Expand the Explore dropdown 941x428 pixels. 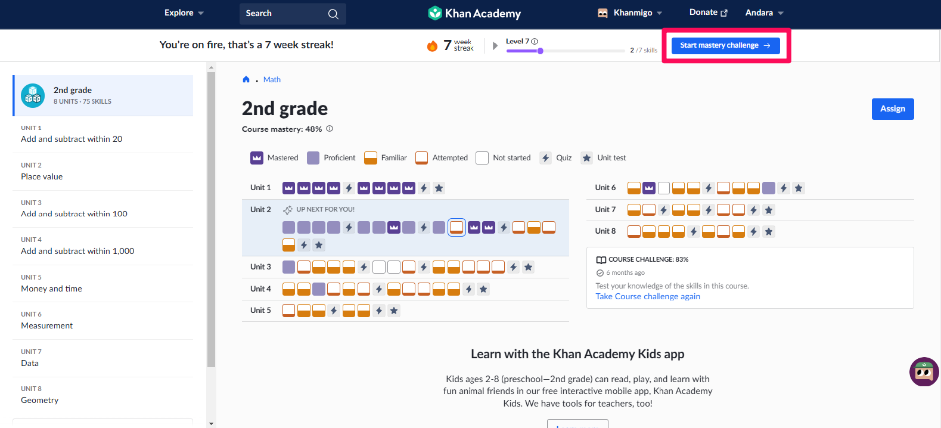184,13
